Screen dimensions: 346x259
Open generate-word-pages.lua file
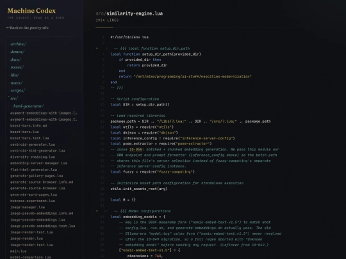[33, 194]
